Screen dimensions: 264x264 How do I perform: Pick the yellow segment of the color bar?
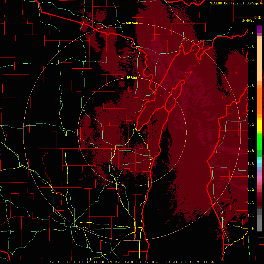pyautogui.click(x=259, y=126)
